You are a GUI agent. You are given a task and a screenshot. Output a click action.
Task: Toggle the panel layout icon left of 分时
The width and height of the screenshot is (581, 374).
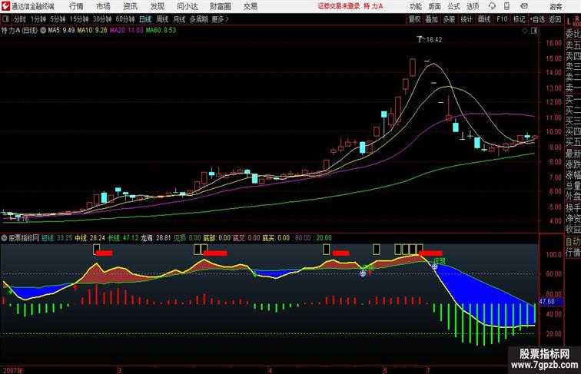point(5,19)
